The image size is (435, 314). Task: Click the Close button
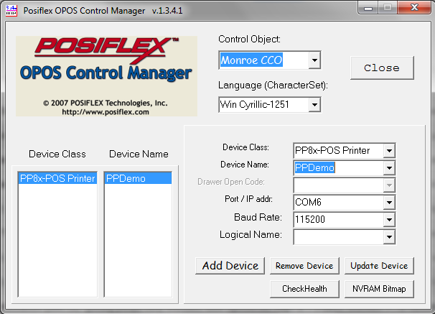pos(382,68)
